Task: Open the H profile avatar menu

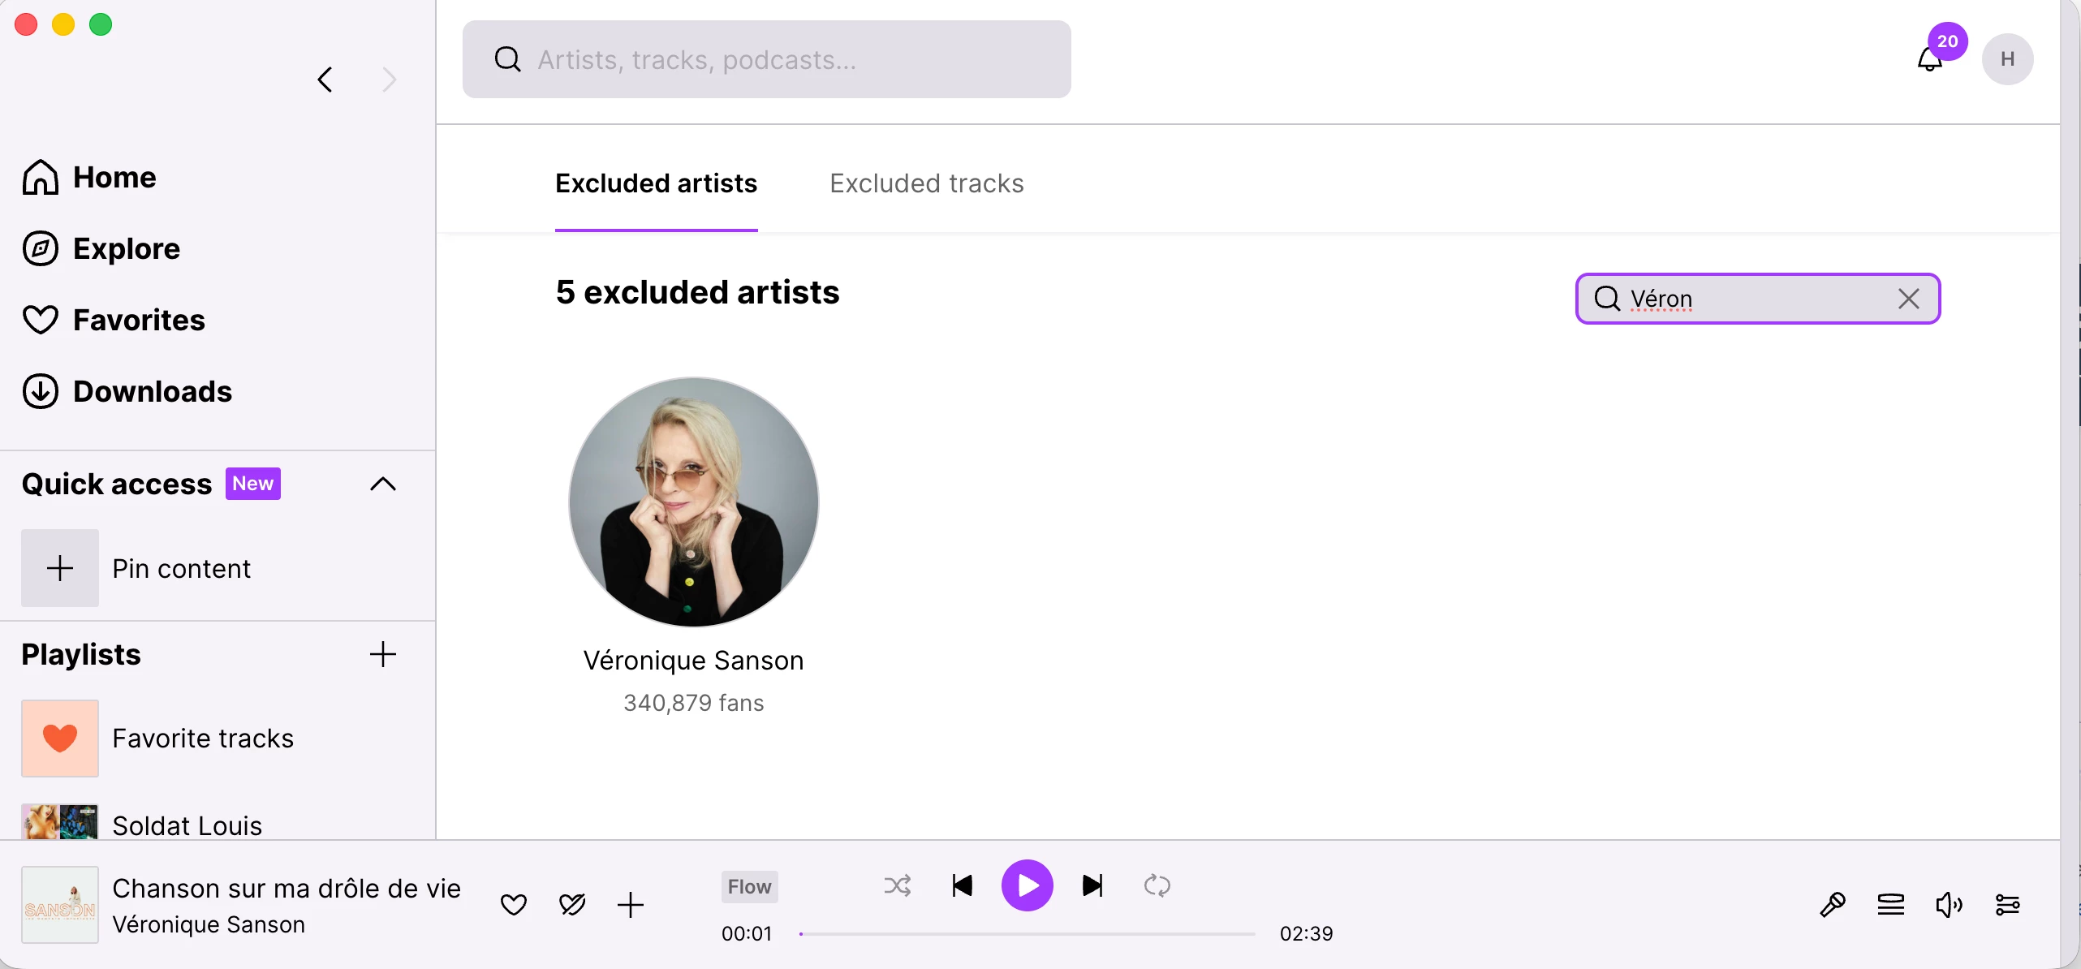Action: [2007, 59]
